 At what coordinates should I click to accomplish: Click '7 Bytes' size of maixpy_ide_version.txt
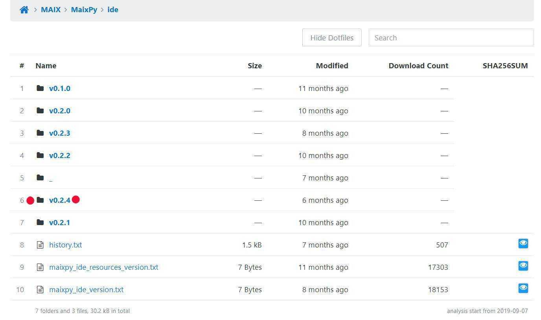click(x=250, y=290)
